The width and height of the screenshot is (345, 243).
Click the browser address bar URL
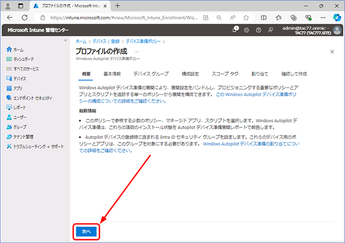[x=124, y=17]
